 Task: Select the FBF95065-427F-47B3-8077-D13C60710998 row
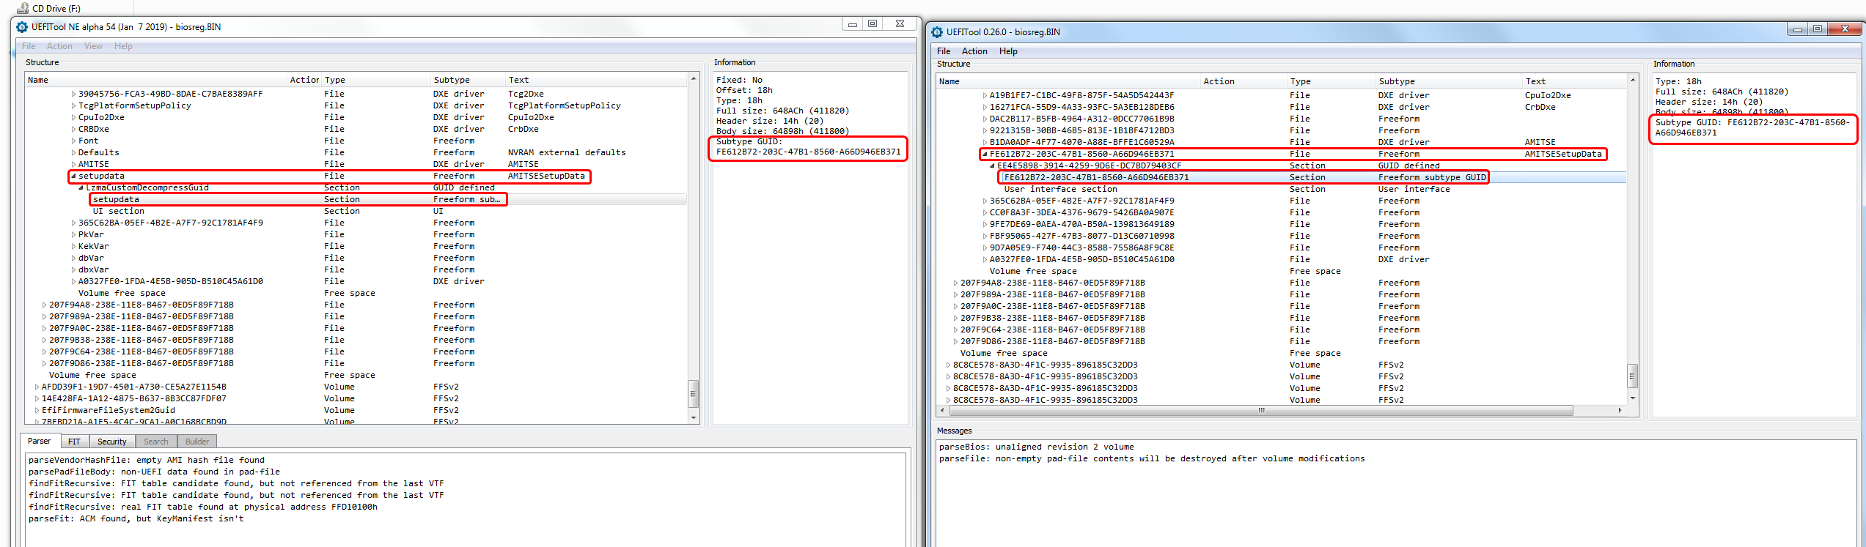pos(1282,236)
